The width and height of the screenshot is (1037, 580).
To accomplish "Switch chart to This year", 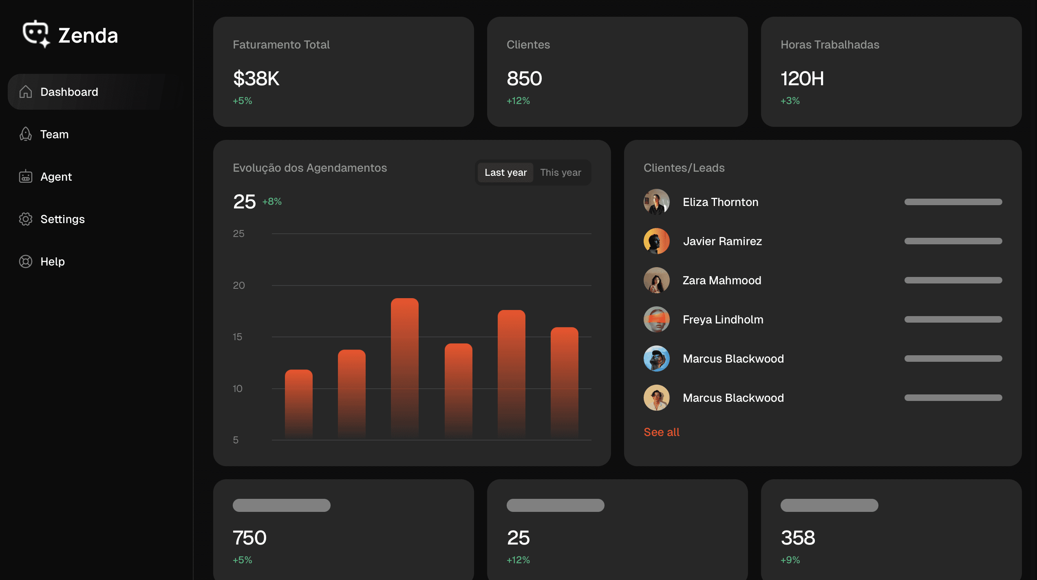I will (x=560, y=173).
